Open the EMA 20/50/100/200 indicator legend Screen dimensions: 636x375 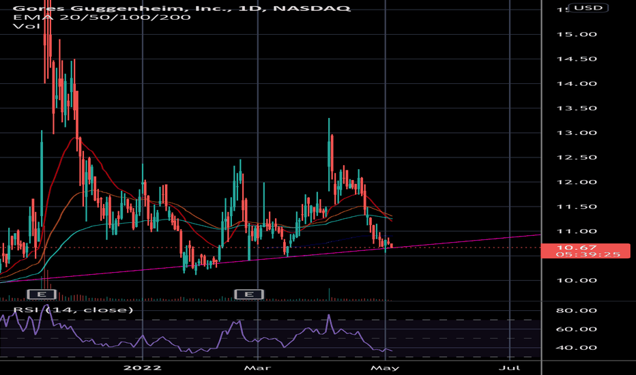pos(102,17)
